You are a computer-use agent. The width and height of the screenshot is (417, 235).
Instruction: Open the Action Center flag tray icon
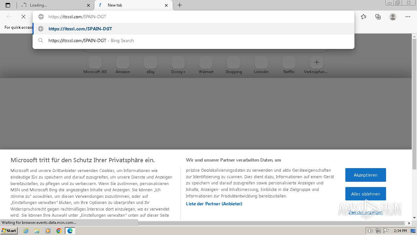click(386, 231)
